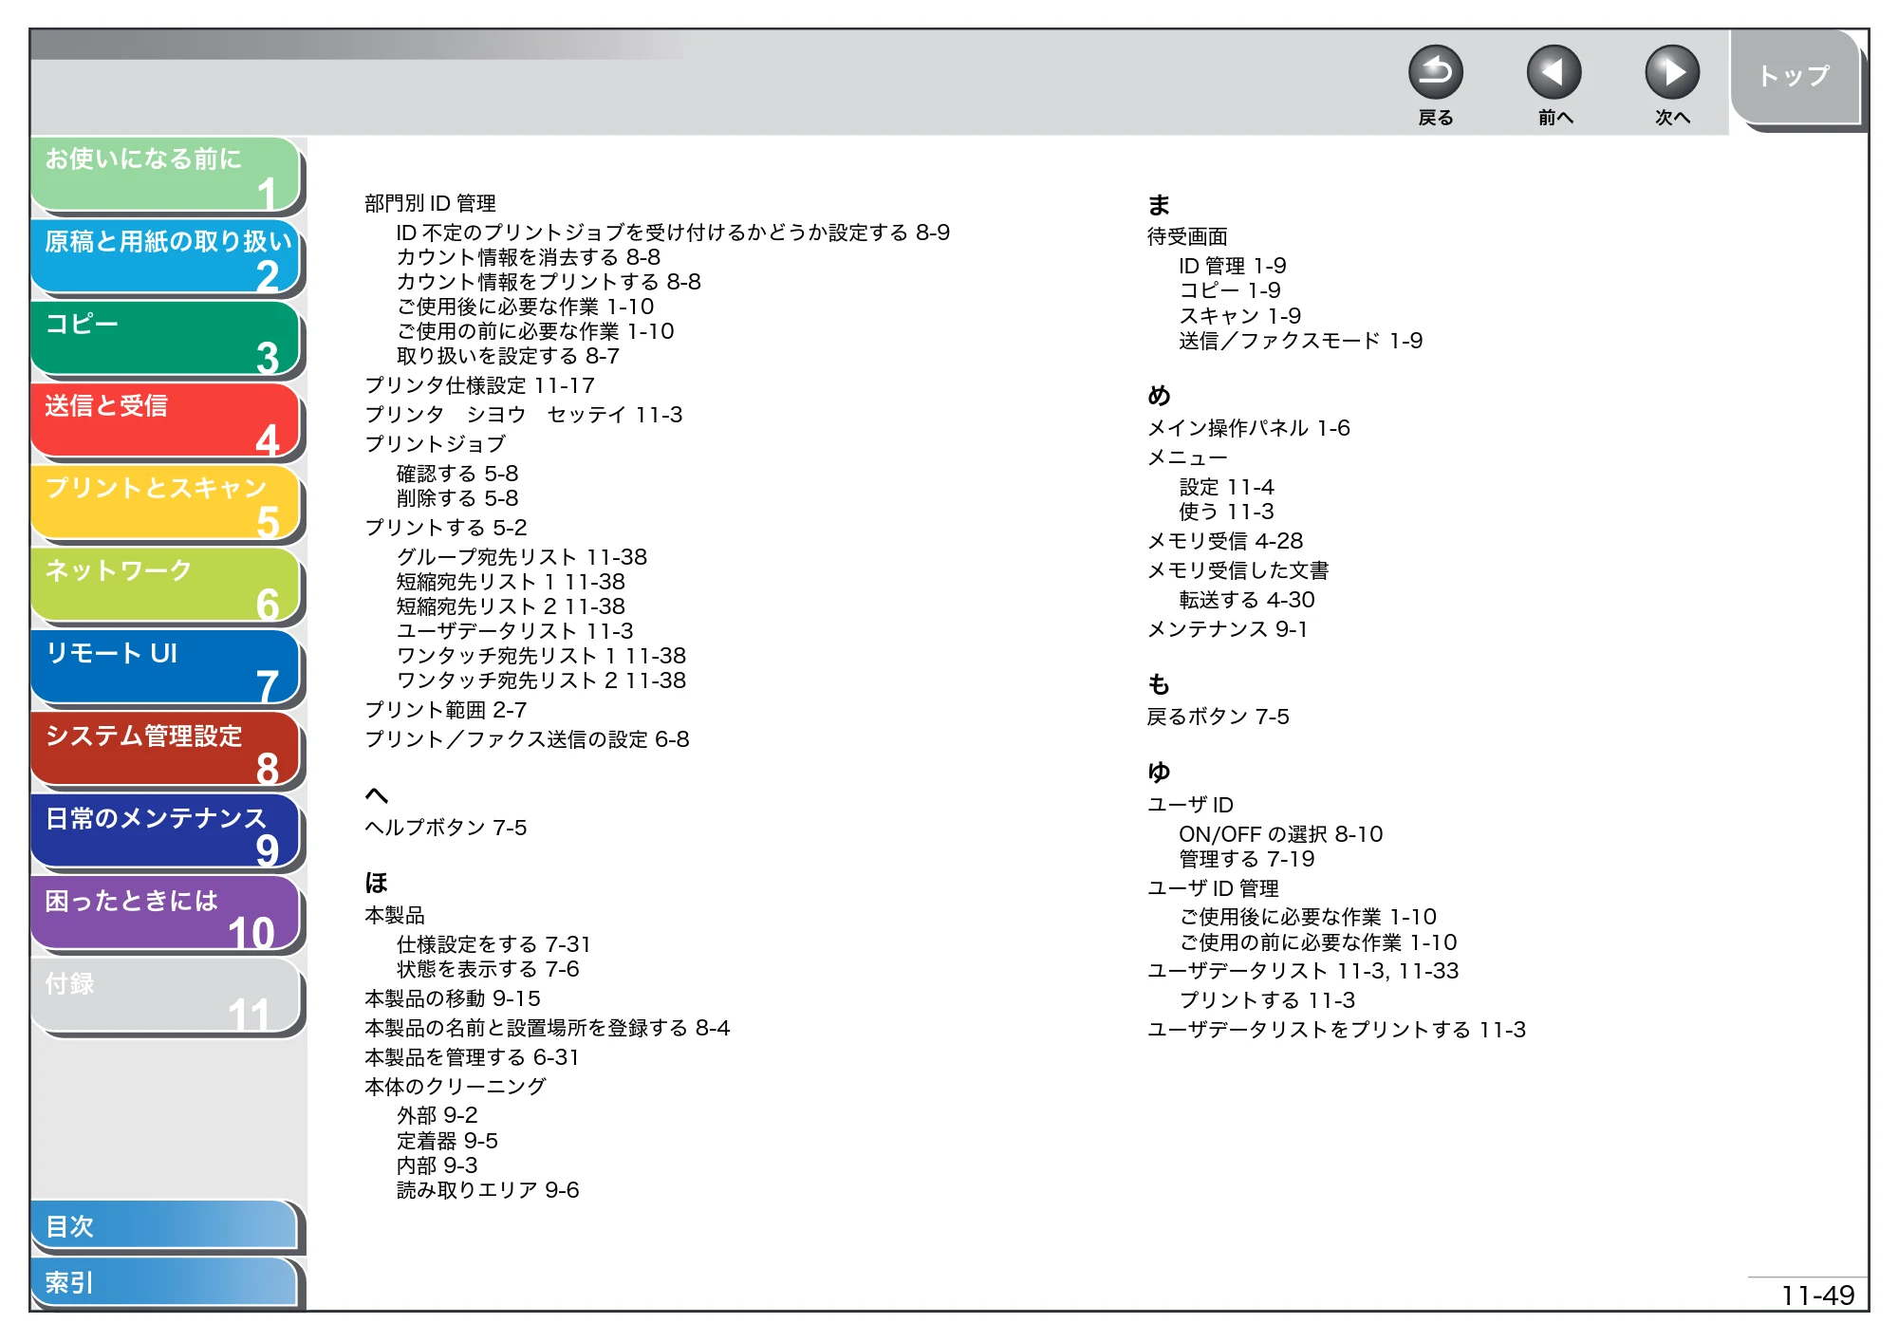1898x1342 pixels.
Task: Click ヘルプボタン 7-5 index entry
Action: coord(446,828)
